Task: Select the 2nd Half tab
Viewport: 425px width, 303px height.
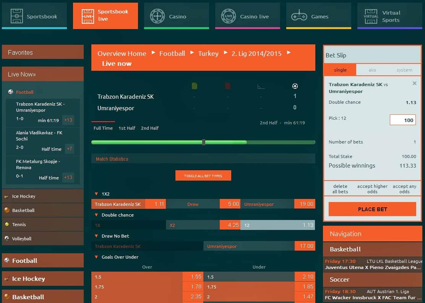Action: [150, 128]
